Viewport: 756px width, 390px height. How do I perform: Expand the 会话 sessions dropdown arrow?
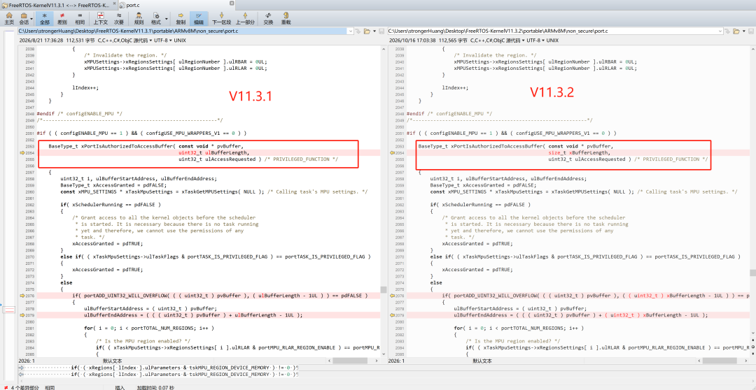[31, 19]
